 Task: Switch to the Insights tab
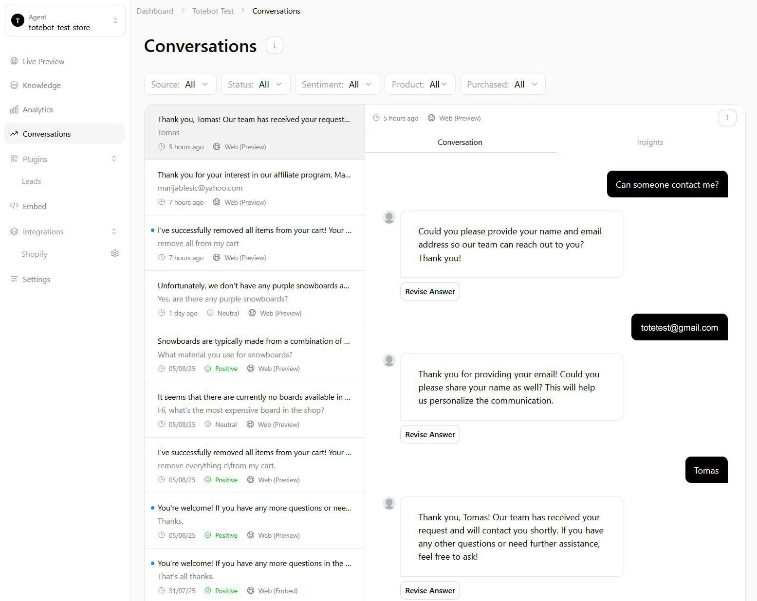(x=649, y=142)
